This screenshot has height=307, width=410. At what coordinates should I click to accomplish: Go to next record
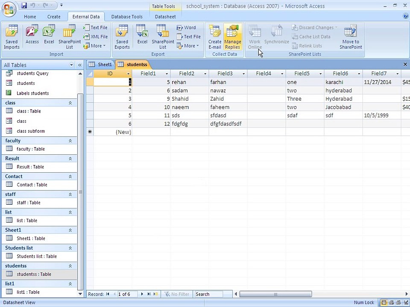tap(142, 294)
